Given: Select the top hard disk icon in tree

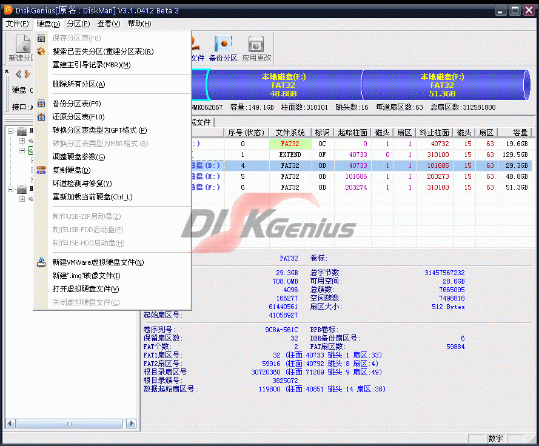Looking at the screenshot, I should point(22,130).
